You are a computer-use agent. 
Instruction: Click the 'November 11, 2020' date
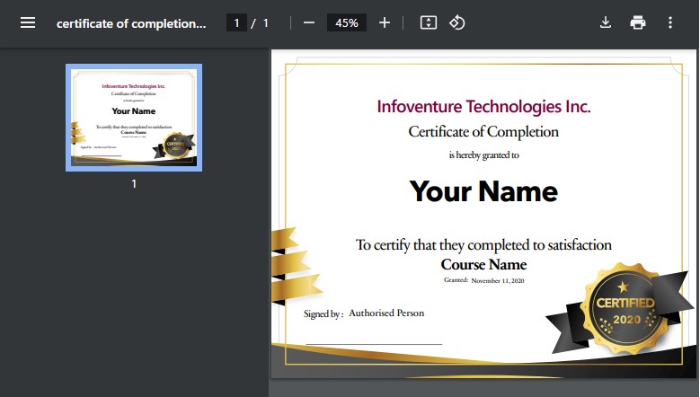coord(498,280)
